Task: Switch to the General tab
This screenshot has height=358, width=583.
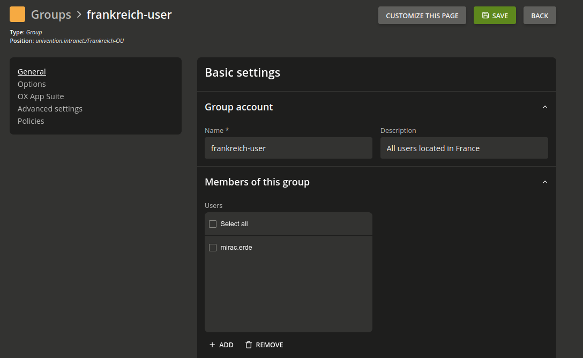Action: click(32, 72)
